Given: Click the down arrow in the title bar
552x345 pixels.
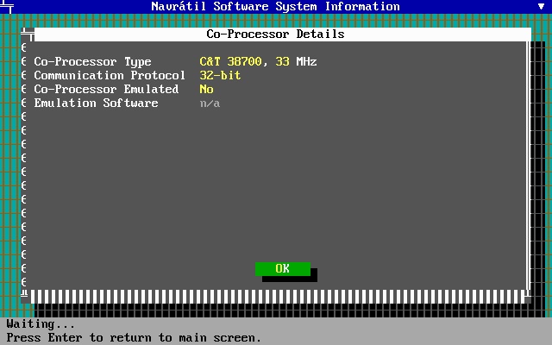Looking at the screenshot, I should (541, 6).
